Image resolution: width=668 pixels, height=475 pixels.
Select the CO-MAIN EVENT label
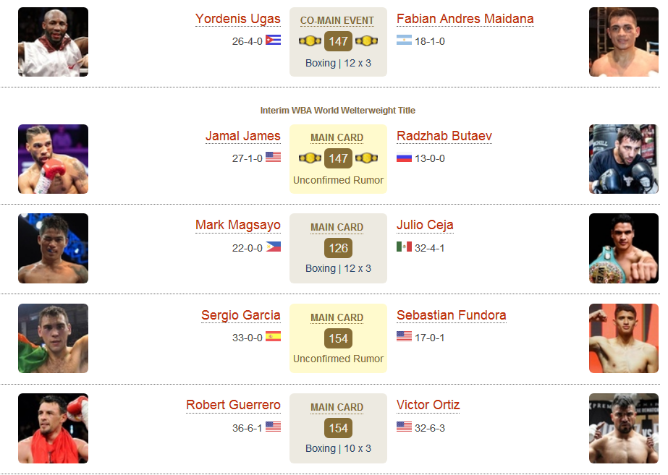[337, 20]
